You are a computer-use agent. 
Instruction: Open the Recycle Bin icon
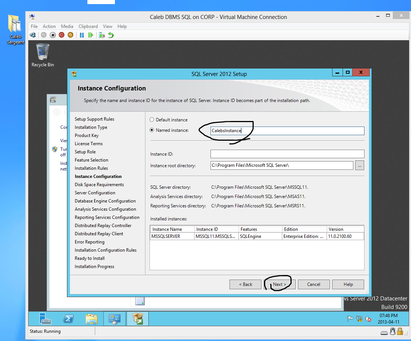pyautogui.click(x=42, y=55)
